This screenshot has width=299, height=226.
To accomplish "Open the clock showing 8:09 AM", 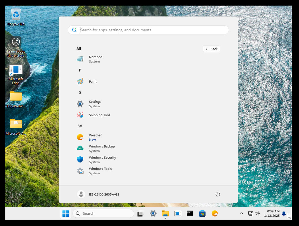I will click(272, 214).
